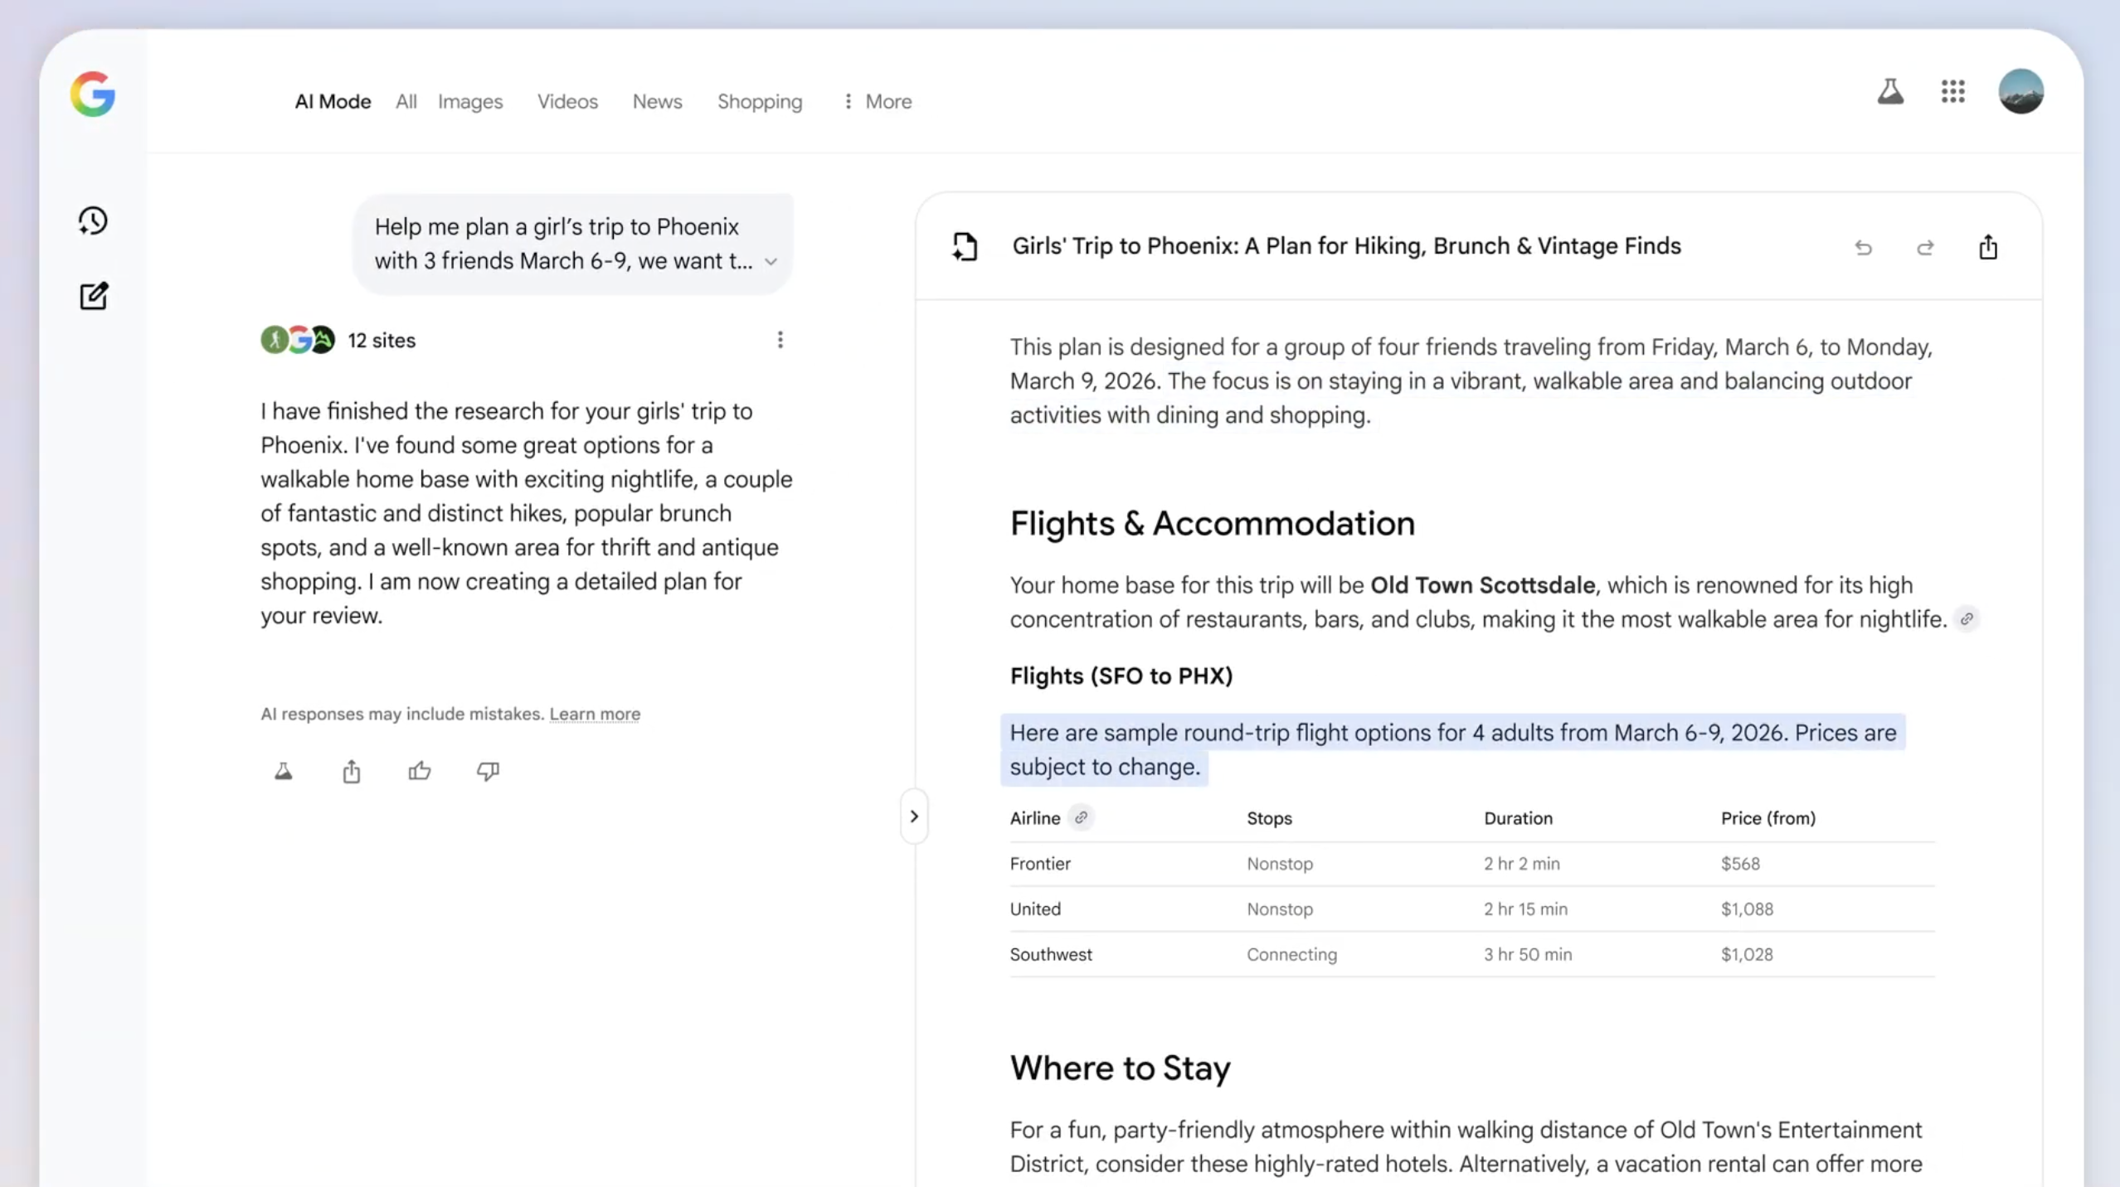Collapse the document panel with the chevron
The height and width of the screenshot is (1187, 2120).
coord(914,816)
